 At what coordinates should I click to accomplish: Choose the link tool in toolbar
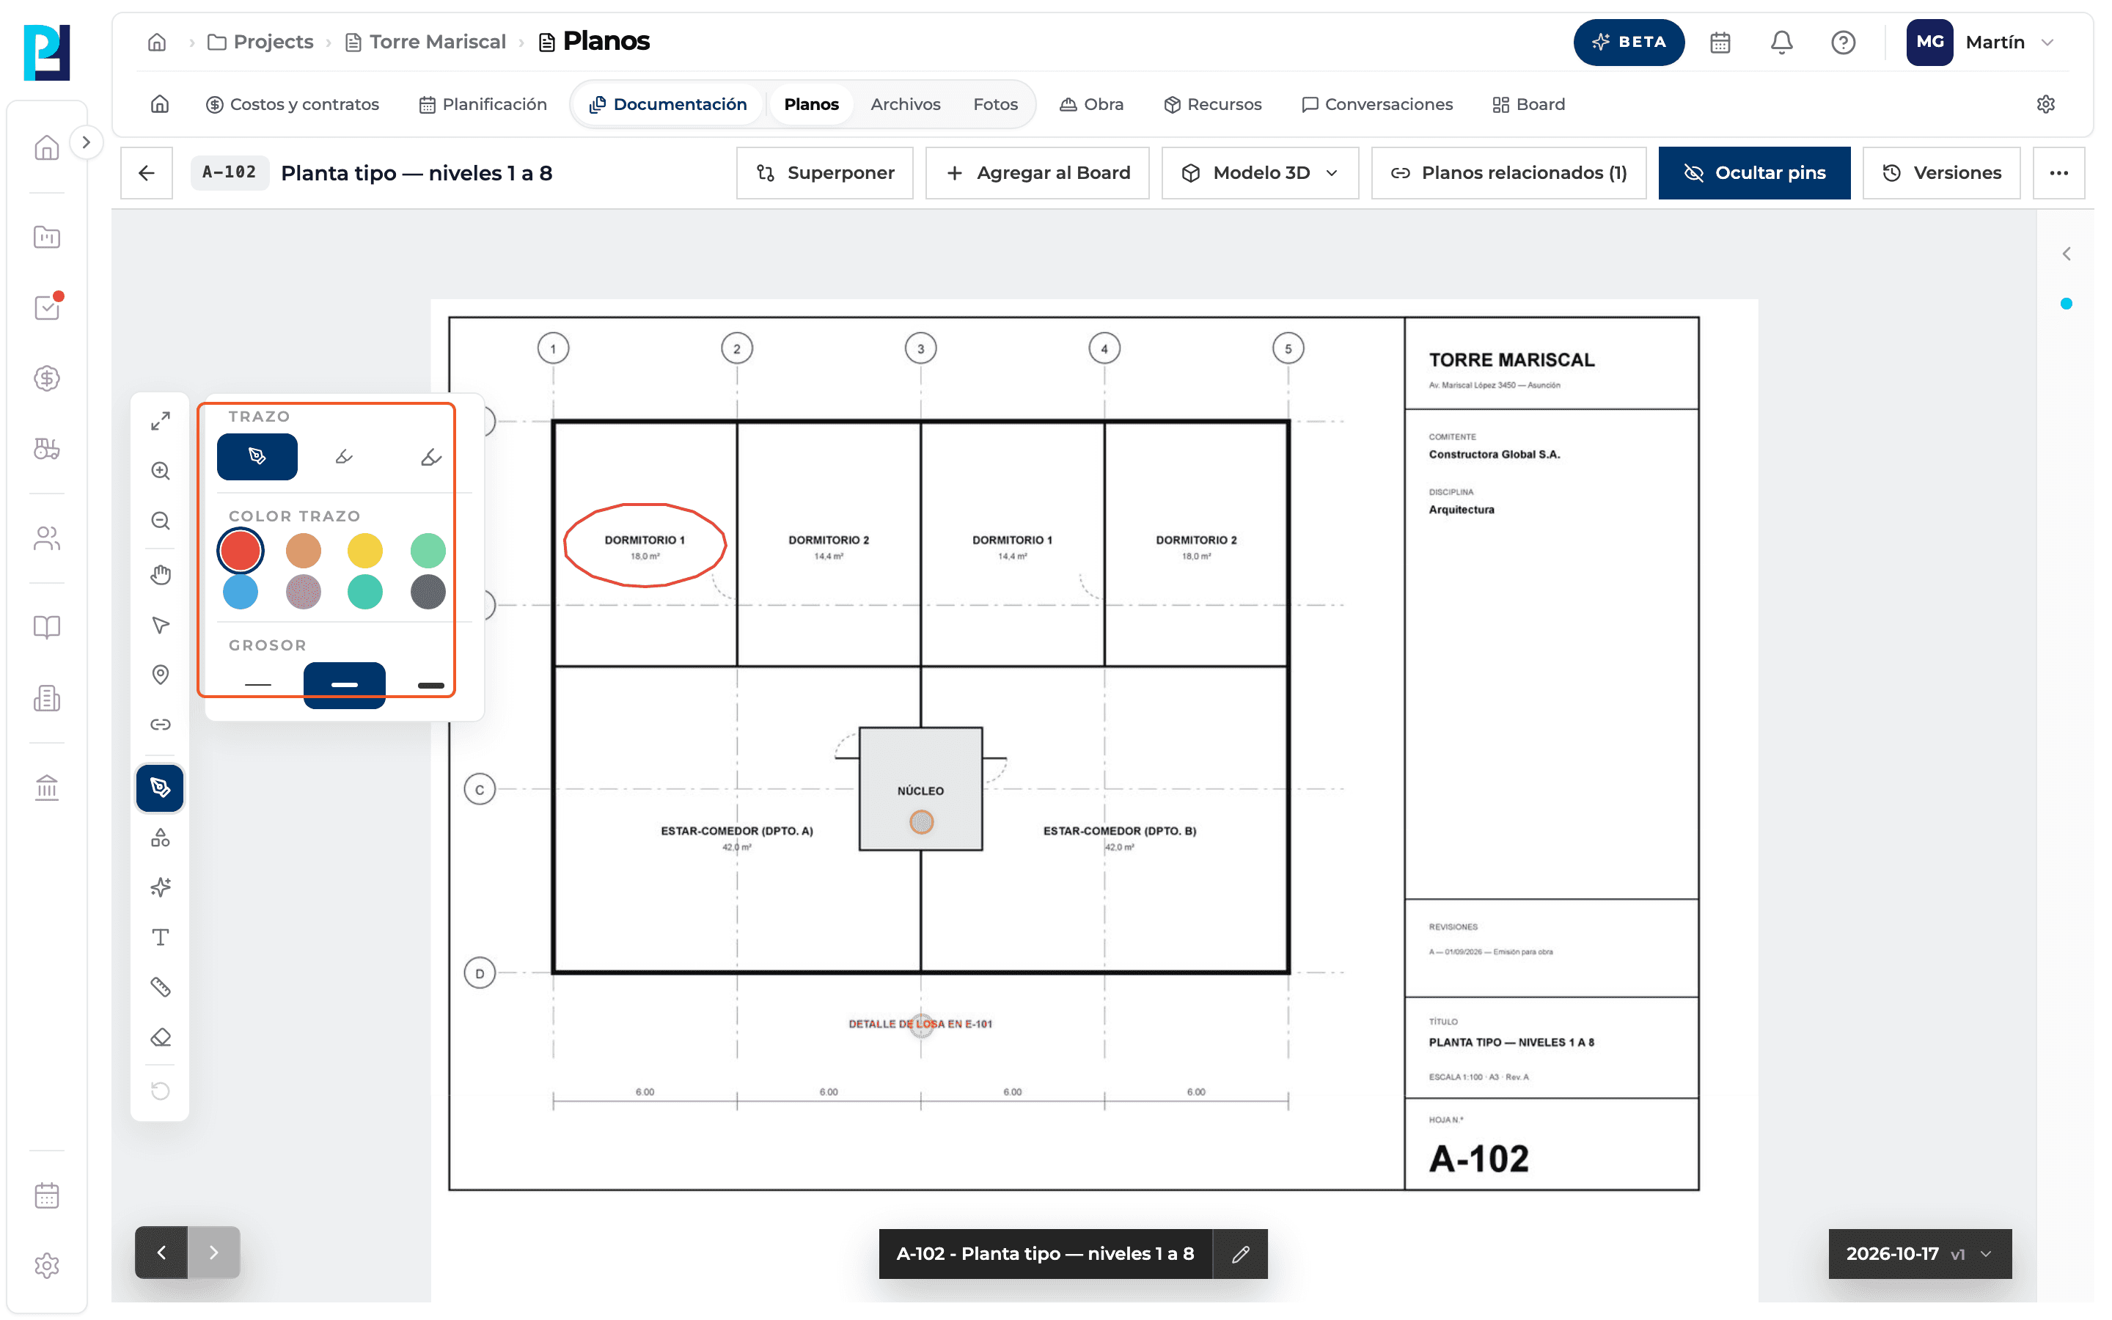coord(160,724)
